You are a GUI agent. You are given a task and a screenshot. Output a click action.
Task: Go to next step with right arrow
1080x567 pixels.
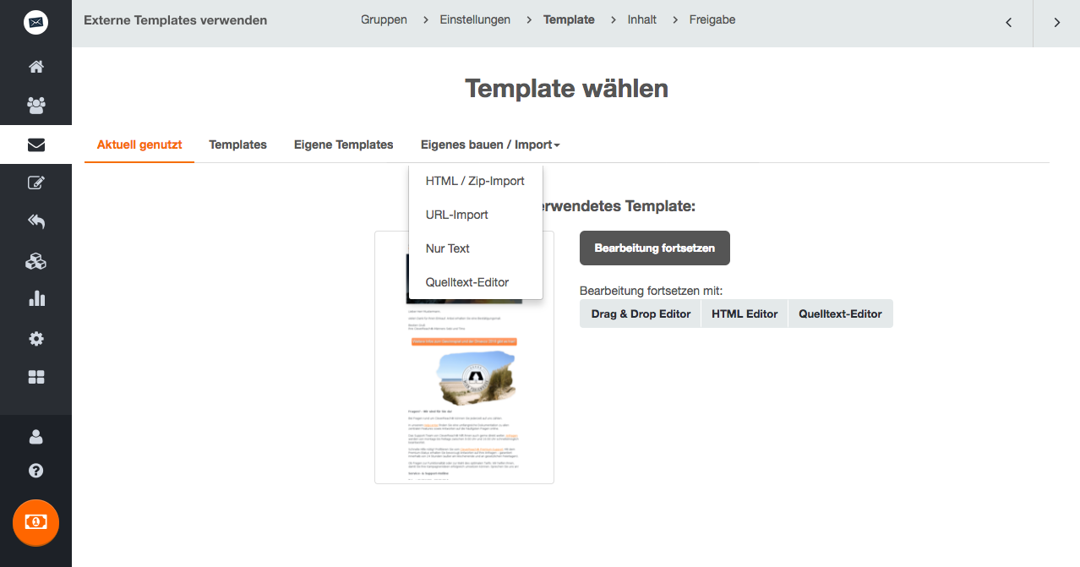[1056, 23]
